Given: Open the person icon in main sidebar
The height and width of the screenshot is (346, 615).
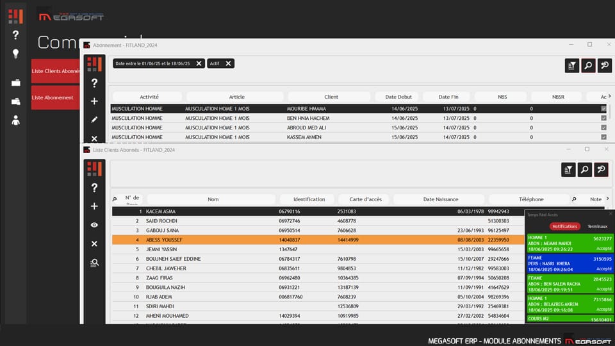Looking at the screenshot, I should [x=15, y=120].
